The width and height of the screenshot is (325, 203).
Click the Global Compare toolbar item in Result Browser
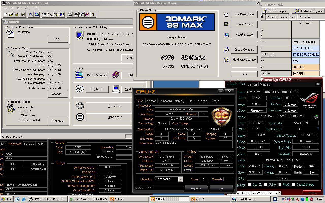click(x=276, y=11)
